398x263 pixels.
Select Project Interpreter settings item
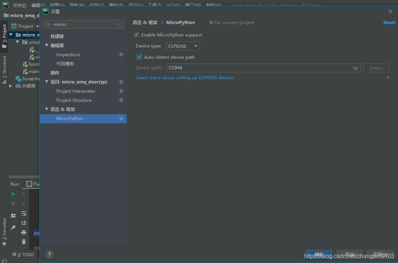click(76, 91)
